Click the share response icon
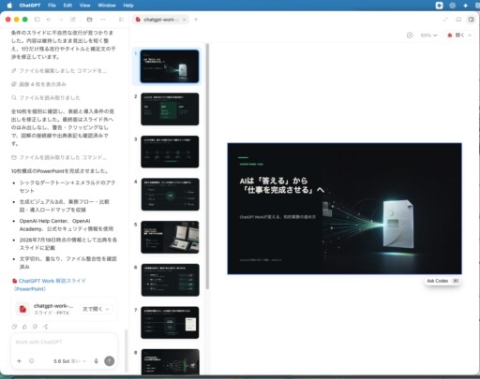 [x=45, y=327]
